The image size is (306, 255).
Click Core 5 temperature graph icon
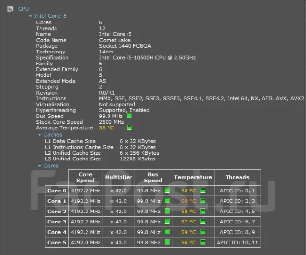(x=203, y=242)
